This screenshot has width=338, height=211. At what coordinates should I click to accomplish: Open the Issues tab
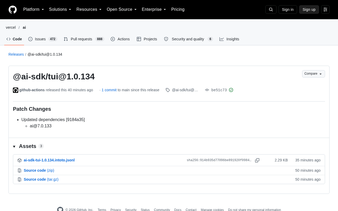[43, 39]
